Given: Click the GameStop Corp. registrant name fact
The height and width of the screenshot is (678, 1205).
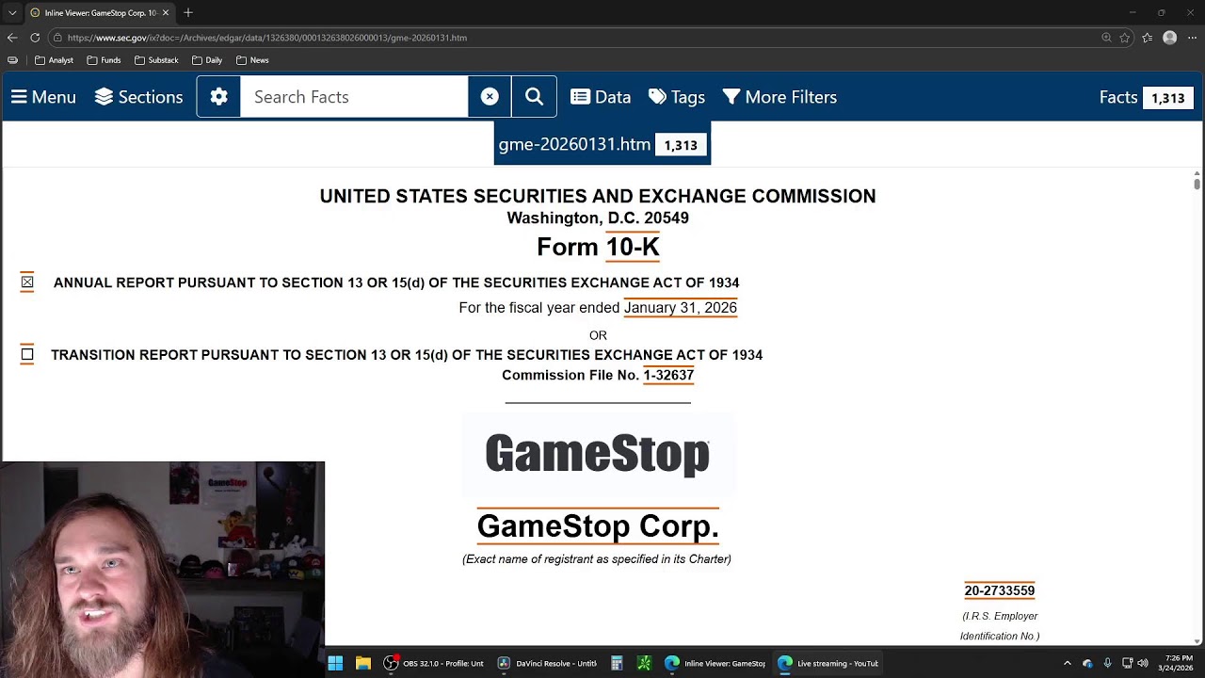Looking at the screenshot, I should point(598,525).
